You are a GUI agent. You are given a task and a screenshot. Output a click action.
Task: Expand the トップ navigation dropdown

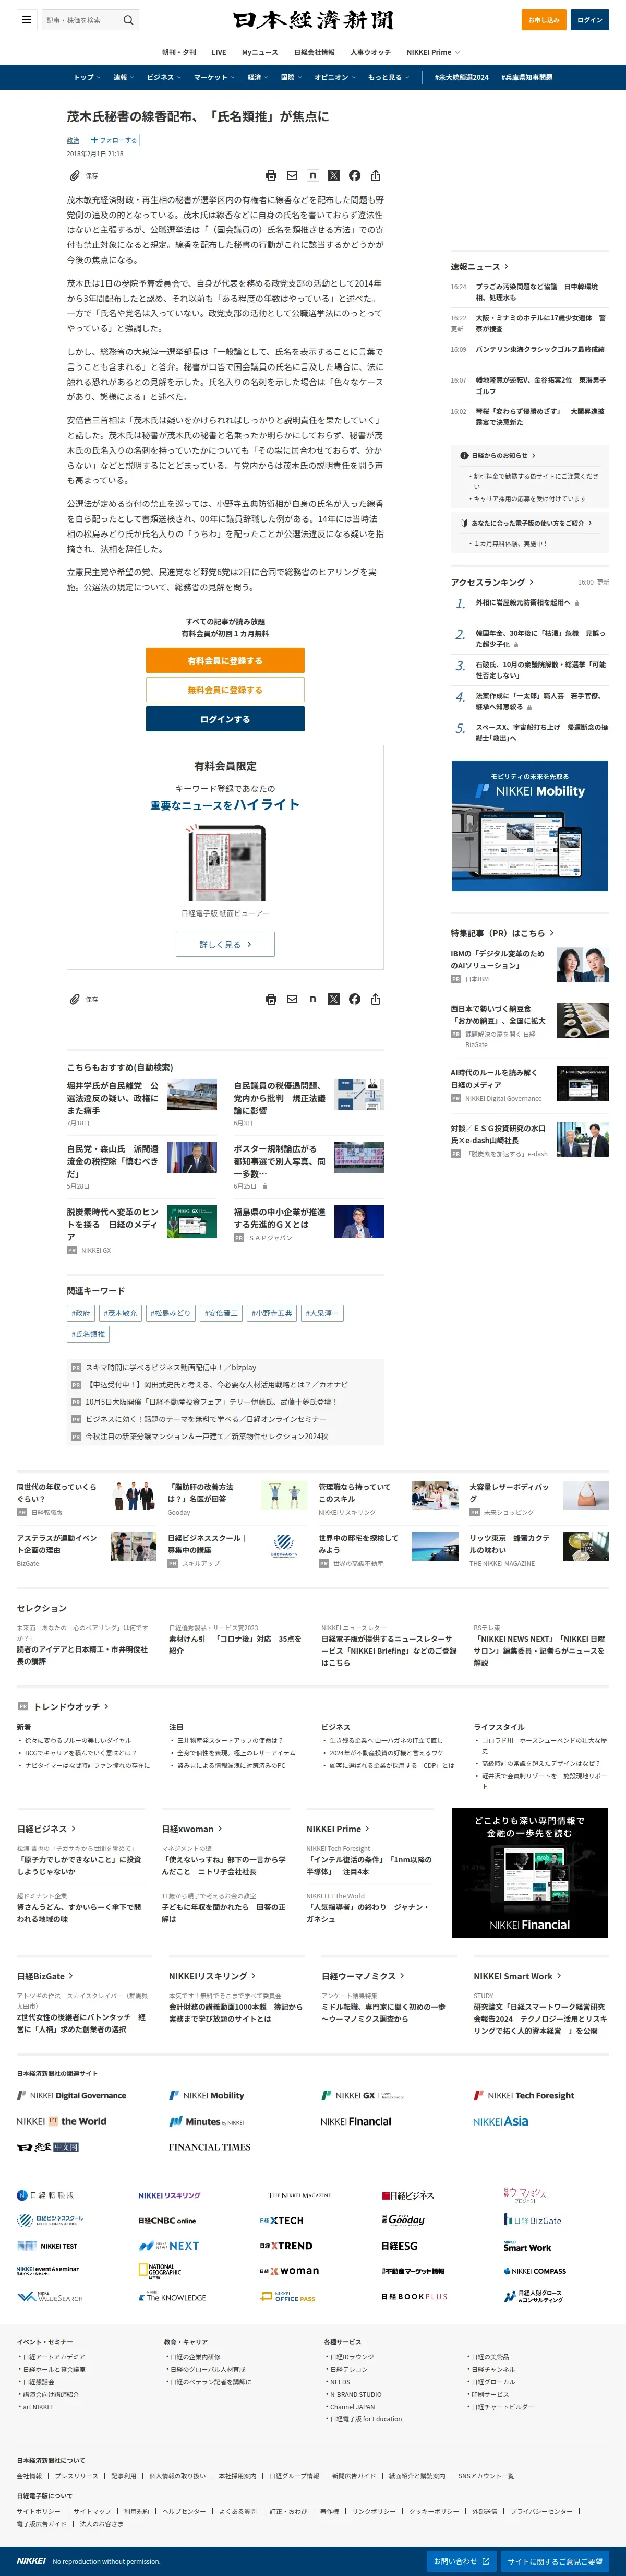pos(87,77)
